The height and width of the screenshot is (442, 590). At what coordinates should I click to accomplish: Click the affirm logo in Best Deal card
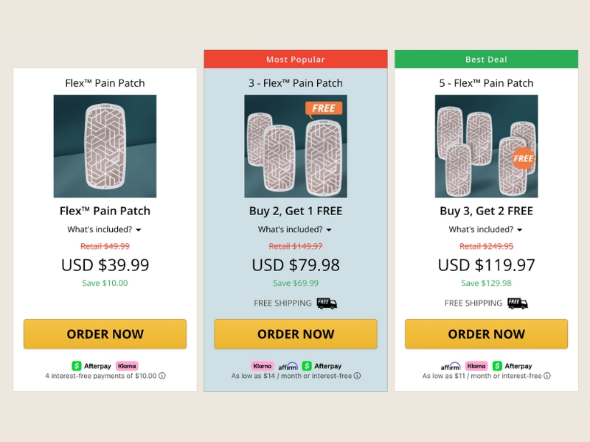tap(451, 365)
